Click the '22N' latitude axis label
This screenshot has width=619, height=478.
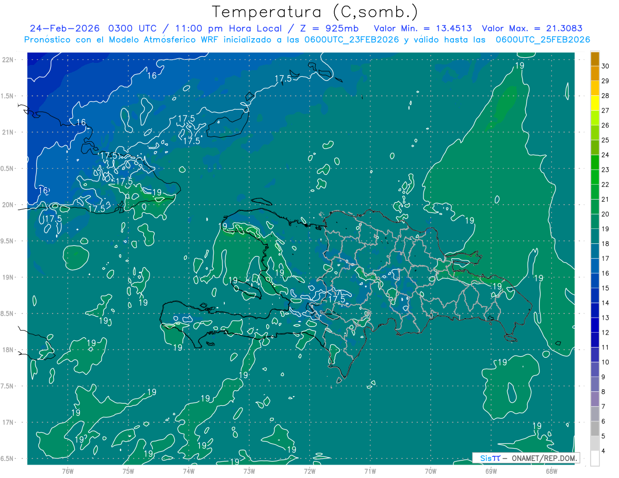coord(8,60)
